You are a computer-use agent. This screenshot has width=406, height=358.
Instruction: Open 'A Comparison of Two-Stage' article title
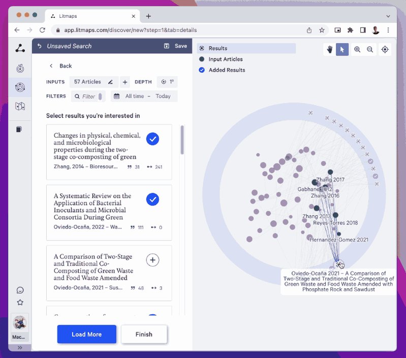click(93, 267)
